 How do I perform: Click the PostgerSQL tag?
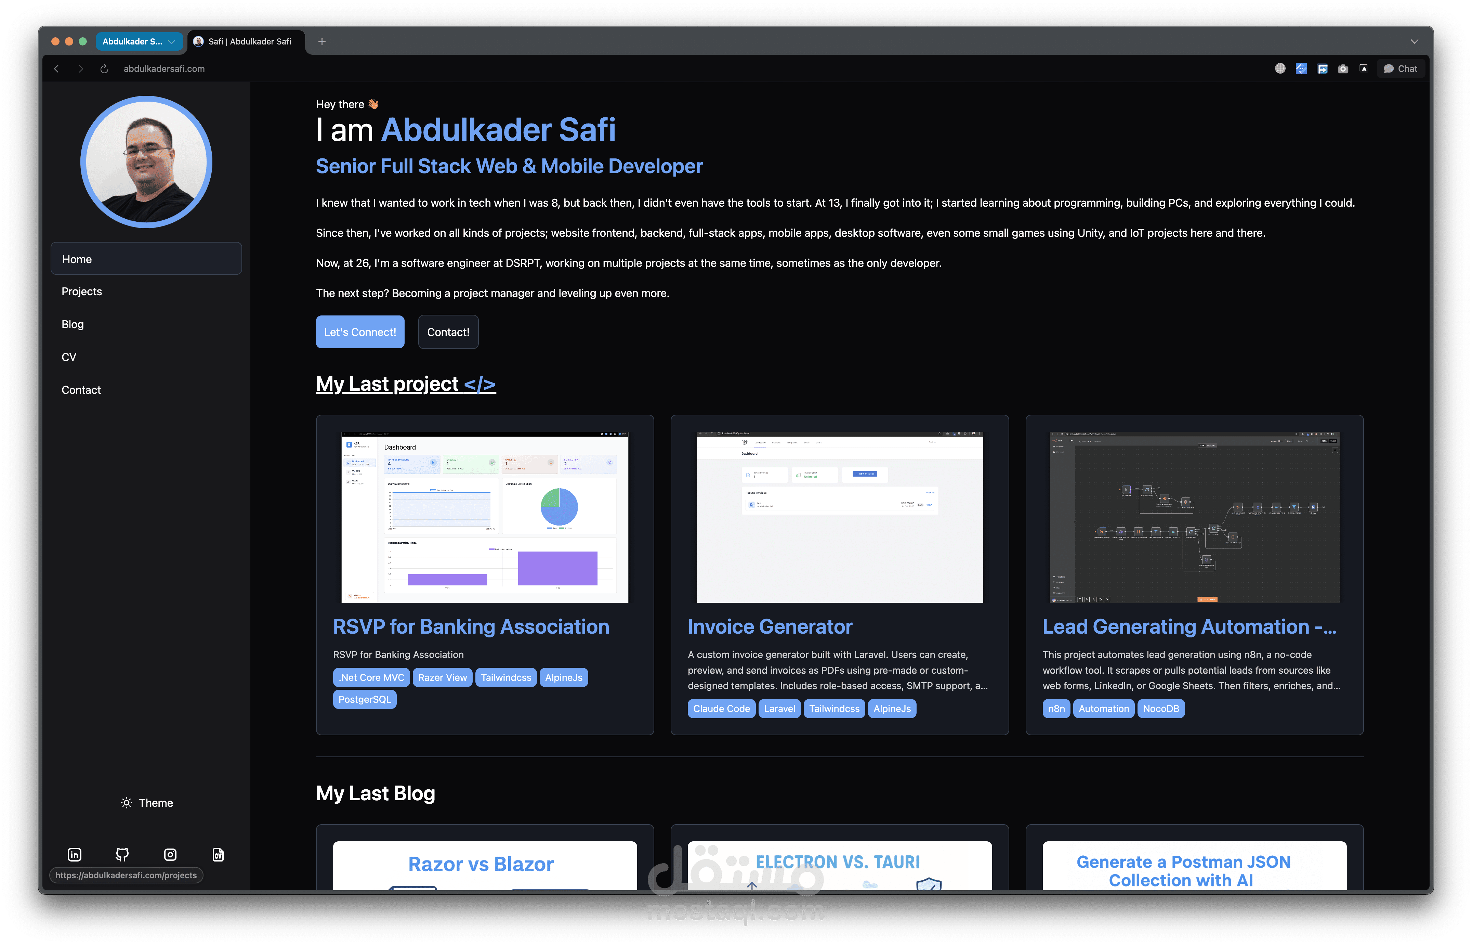tap(364, 699)
